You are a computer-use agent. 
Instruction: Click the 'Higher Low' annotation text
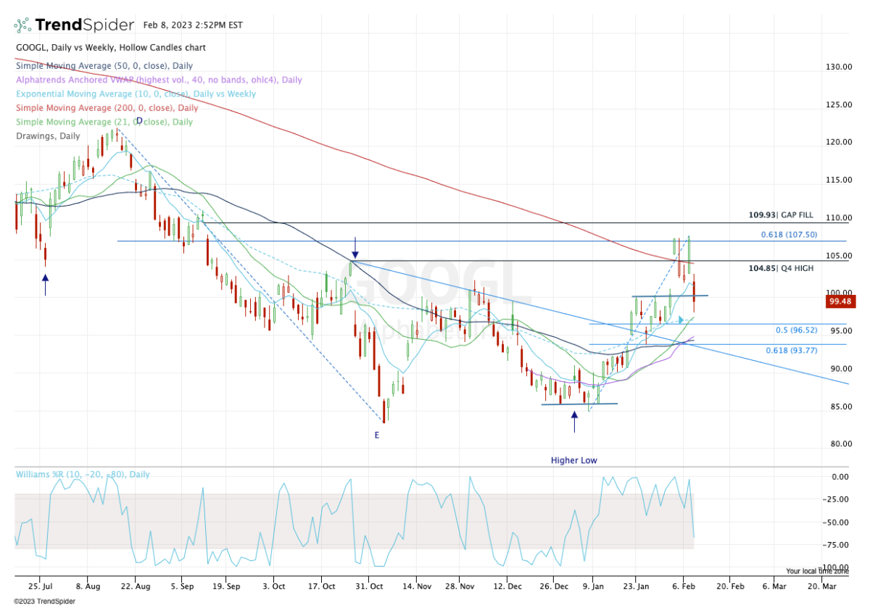tap(573, 460)
